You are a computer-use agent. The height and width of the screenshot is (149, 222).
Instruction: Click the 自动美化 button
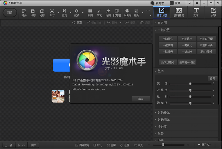(x=168, y=39)
